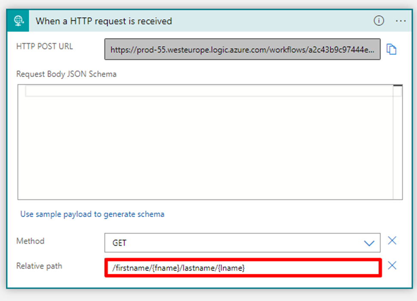Click the 'Relative path' label
The height and width of the screenshot is (301, 417).
pos(39,266)
